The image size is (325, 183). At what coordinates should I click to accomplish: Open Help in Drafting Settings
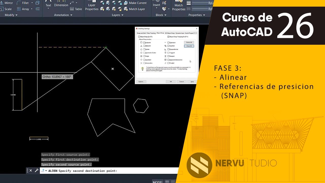coord(192,82)
